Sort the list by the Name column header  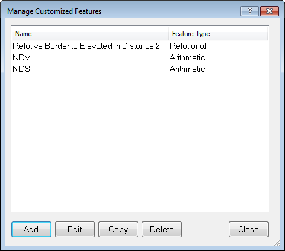point(90,34)
